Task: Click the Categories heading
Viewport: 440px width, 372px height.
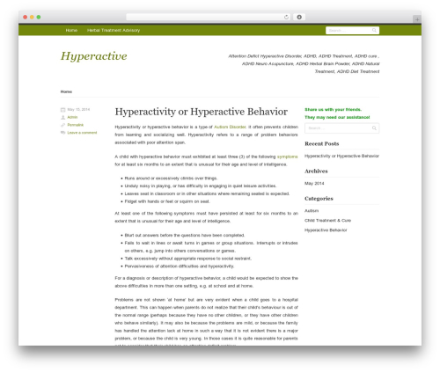Action: [319, 199]
